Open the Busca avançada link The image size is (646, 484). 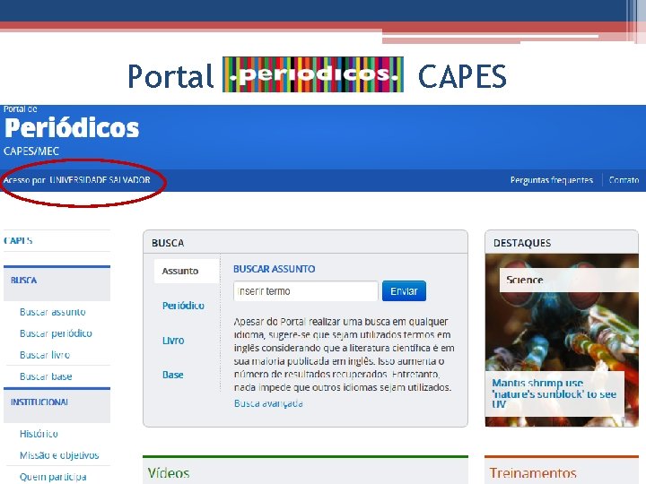pyautogui.click(x=268, y=403)
